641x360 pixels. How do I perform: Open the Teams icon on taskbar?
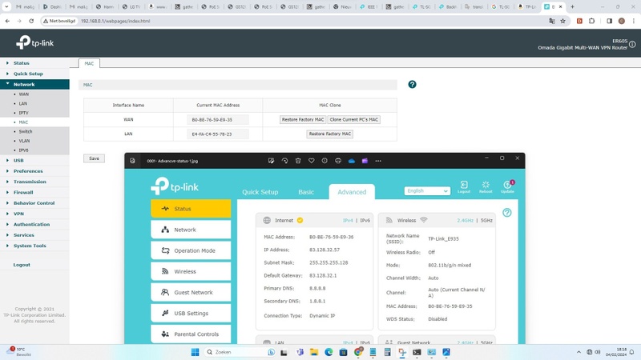point(300,352)
